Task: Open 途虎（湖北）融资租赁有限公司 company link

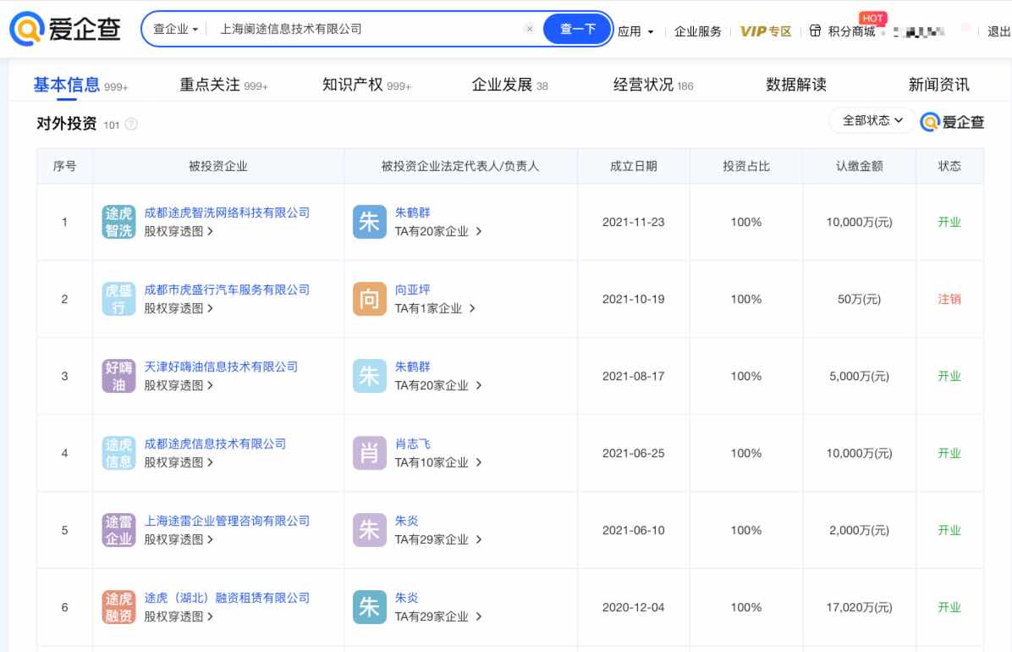Action: coord(227,598)
